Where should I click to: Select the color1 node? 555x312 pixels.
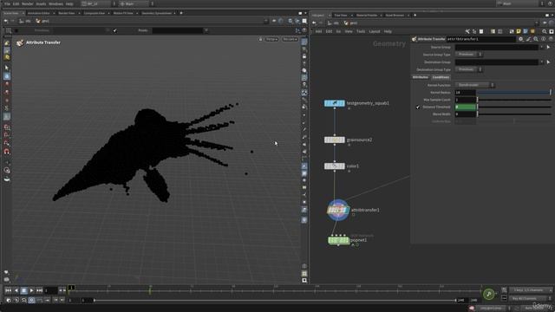pos(335,166)
